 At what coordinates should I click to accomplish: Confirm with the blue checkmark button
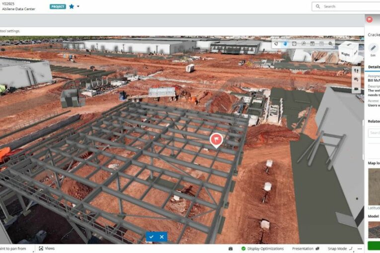click(x=152, y=237)
